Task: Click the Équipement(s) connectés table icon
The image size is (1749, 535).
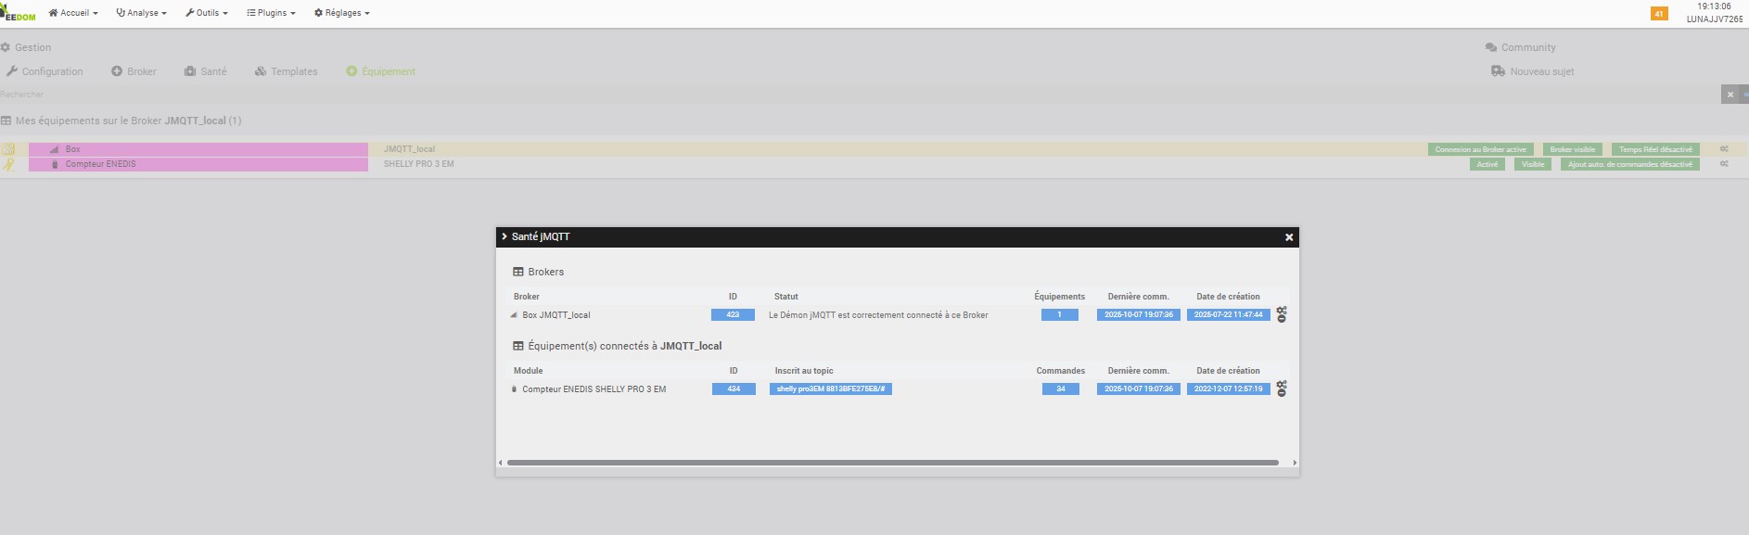Action: pyautogui.click(x=518, y=346)
